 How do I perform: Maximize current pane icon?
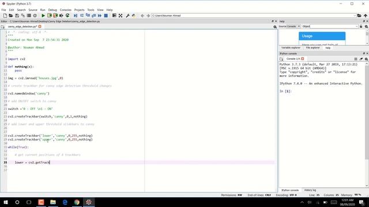(x=114, y=16)
